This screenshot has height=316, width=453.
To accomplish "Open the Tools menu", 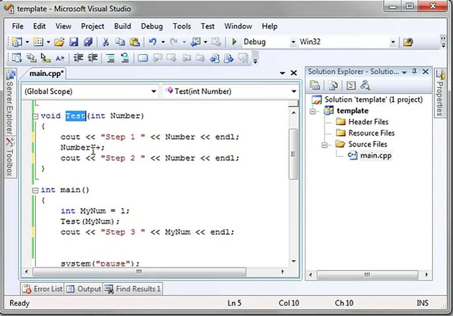I will pyautogui.click(x=182, y=26).
